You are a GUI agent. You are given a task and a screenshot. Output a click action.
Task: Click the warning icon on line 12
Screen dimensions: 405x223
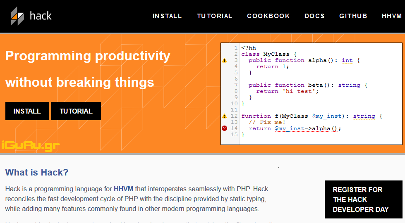pyautogui.click(x=225, y=116)
